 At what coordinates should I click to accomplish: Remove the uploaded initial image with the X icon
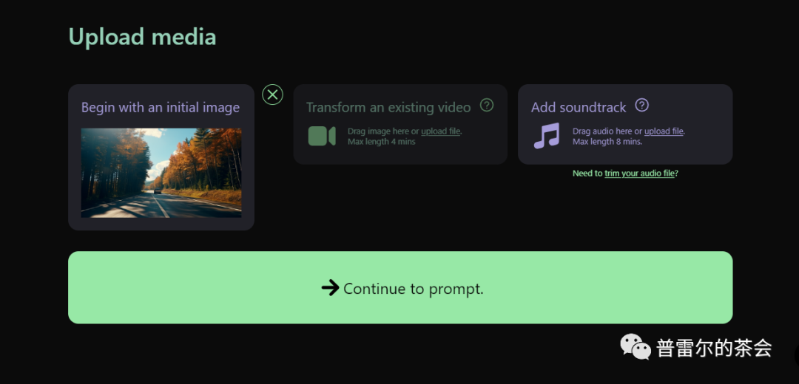click(272, 95)
